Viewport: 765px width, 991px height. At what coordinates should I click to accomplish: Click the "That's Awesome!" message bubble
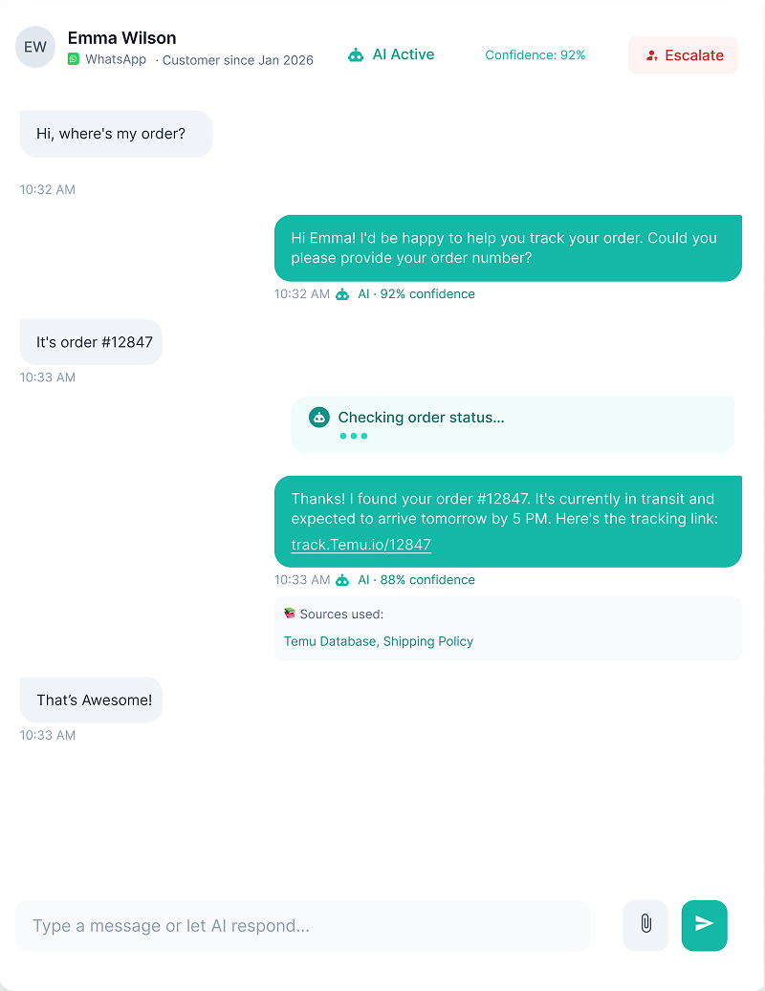click(x=91, y=700)
